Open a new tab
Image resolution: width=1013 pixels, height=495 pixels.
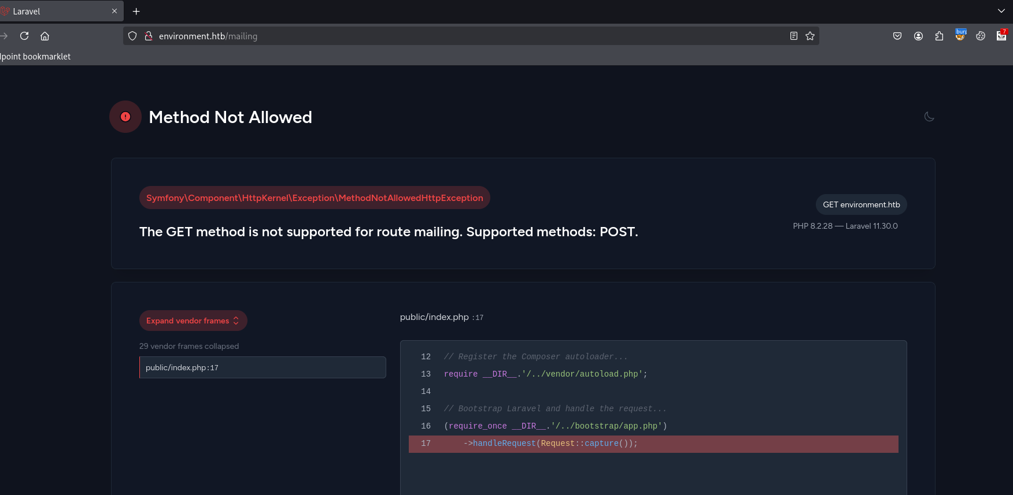(136, 11)
